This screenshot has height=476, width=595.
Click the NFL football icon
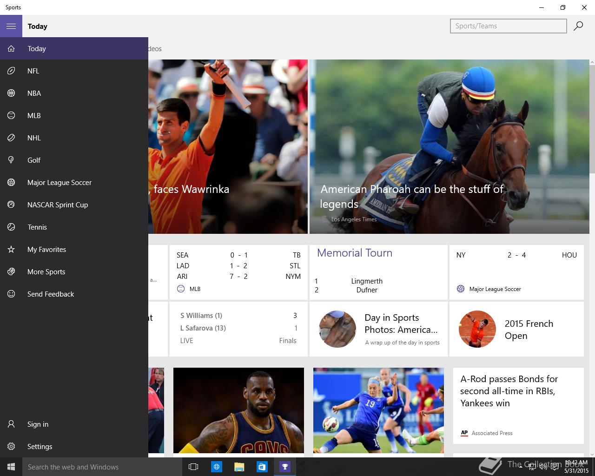point(11,71)
